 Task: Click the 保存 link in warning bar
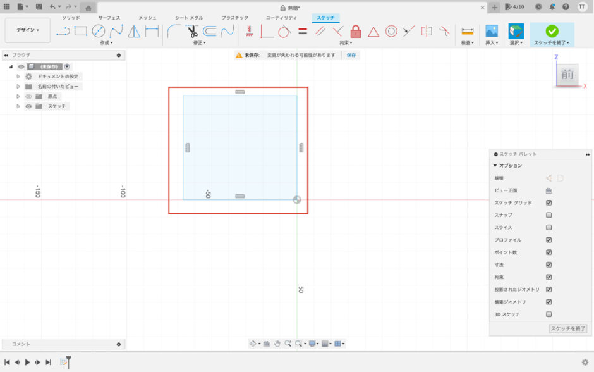pos(351,55)
